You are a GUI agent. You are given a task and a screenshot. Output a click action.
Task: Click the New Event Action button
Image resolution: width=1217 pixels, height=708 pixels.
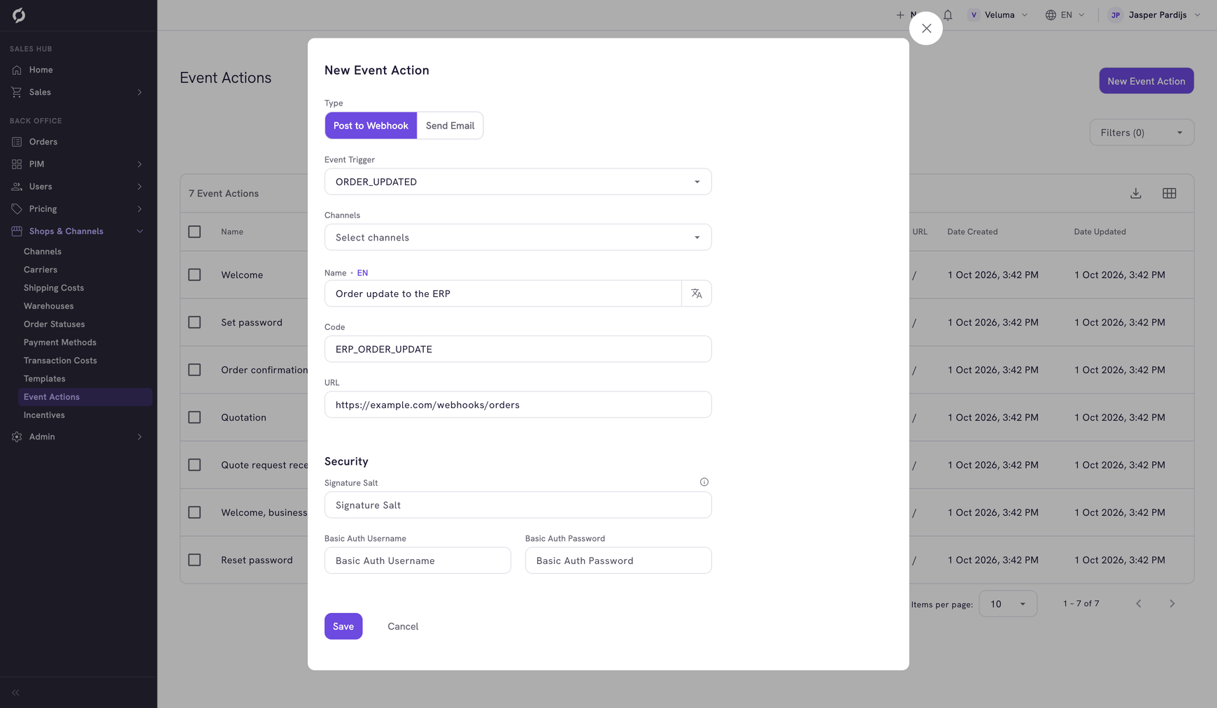1146,81
